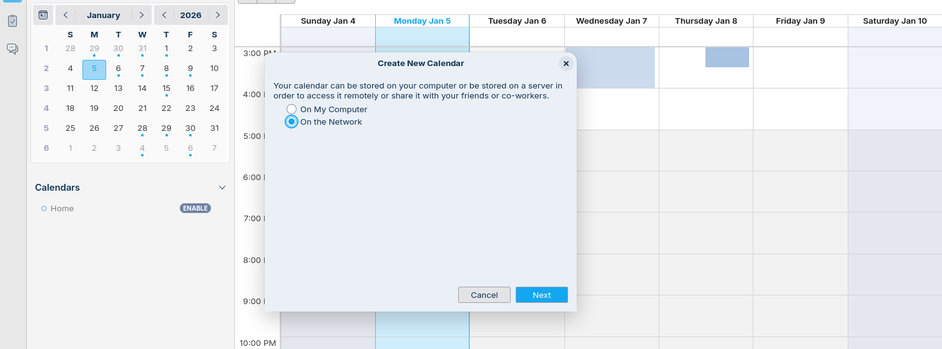This screenshot has width=942, height=349.
Task: Select the On the Network option
Action: click(292, 122)
